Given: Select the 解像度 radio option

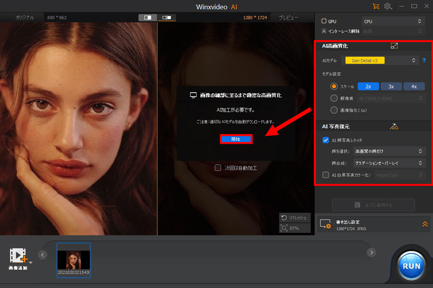Looking at the screenshot, I should tap(334, 98).
